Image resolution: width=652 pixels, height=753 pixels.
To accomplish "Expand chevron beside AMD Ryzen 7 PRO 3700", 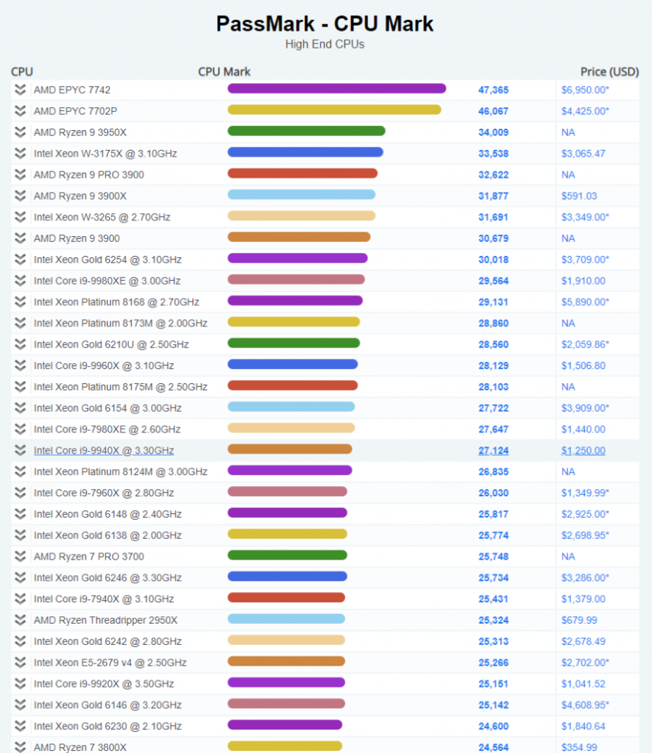I will point(20,556).
